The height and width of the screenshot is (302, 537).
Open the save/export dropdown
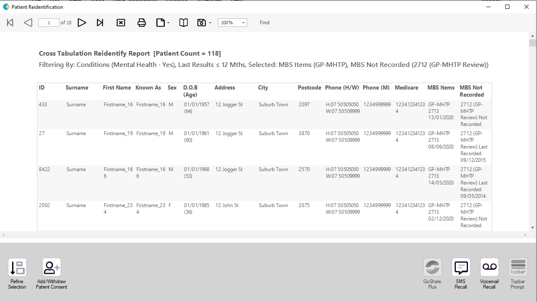(204, 23)
